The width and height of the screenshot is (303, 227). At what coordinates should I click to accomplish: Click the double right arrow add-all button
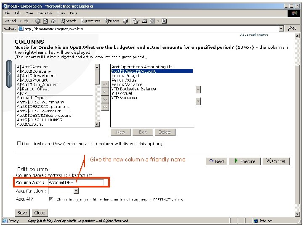point(105,99)
